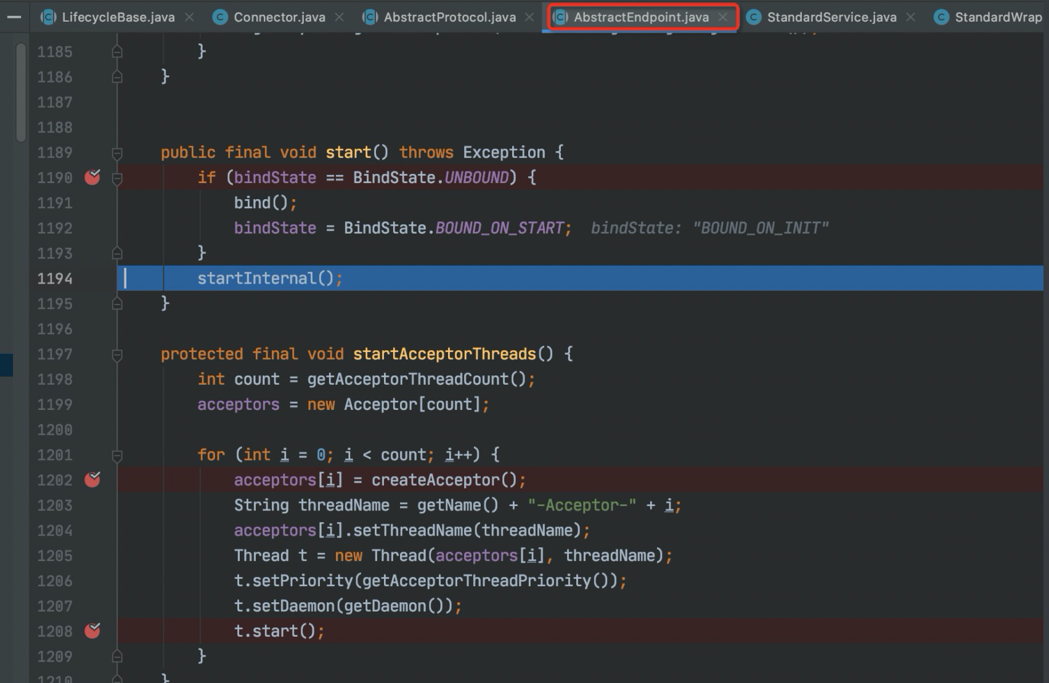
Task: Click getAcceptorThreadCount() on line 1198
Action: coord(417,379)
